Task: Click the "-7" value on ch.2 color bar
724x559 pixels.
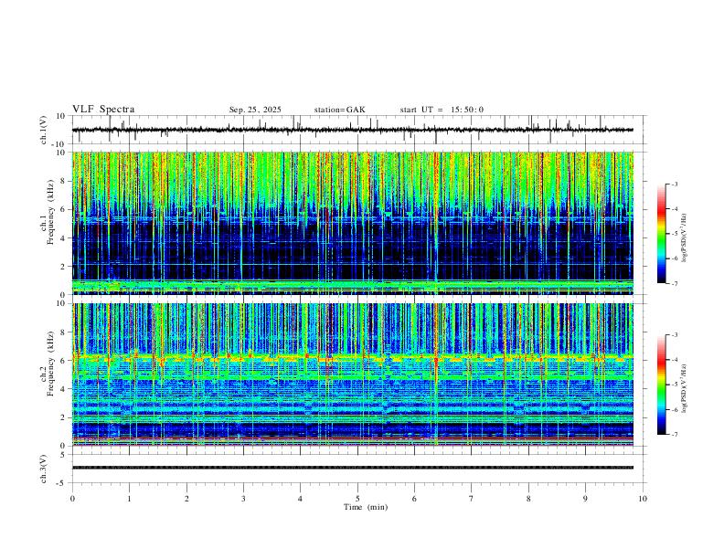Action: [674, 435]
